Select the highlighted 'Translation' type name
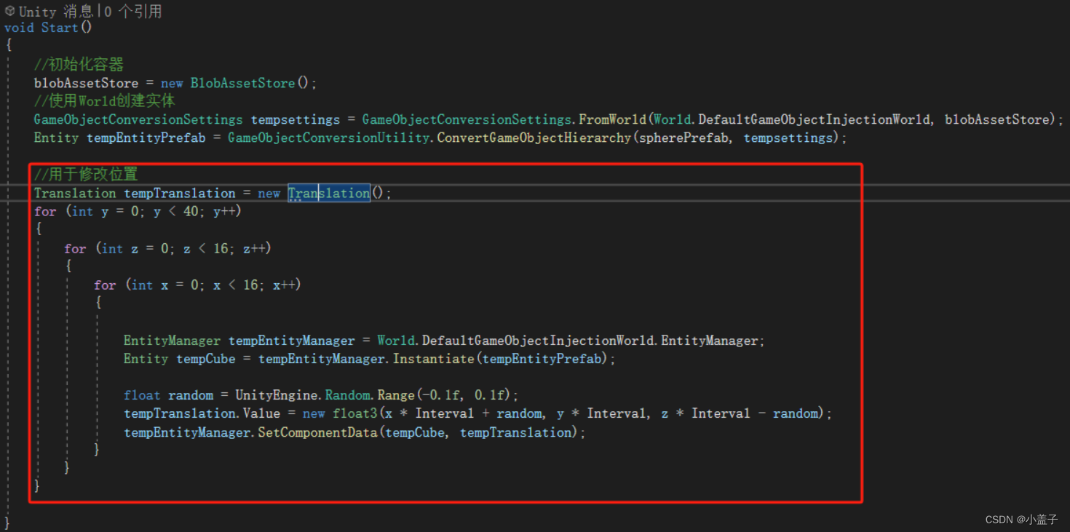The image size is (1070, 532). point(328,193)
